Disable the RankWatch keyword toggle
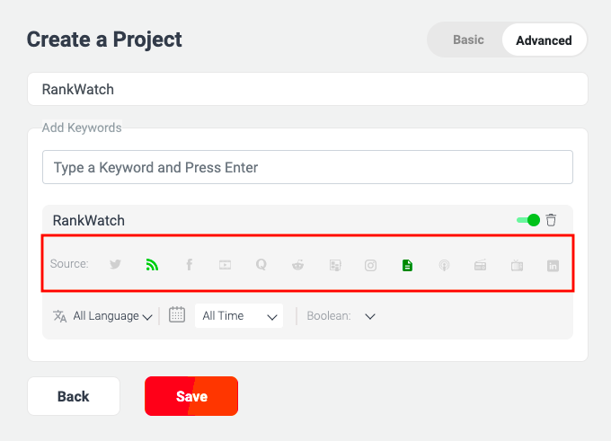The image size is (611, 441). [528, 220]
